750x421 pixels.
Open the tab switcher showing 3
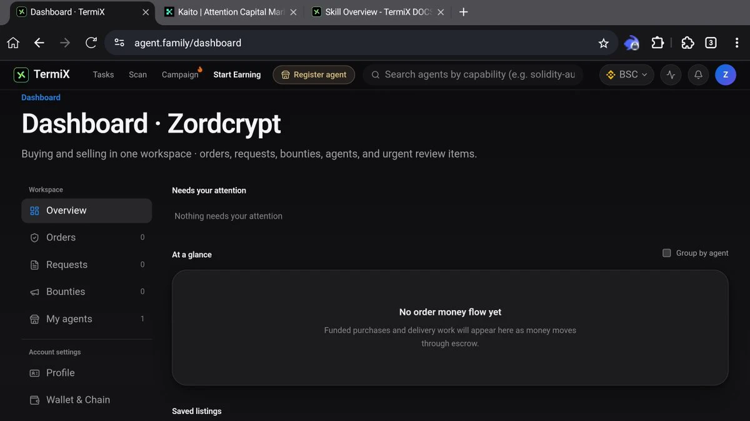point(711,43)
